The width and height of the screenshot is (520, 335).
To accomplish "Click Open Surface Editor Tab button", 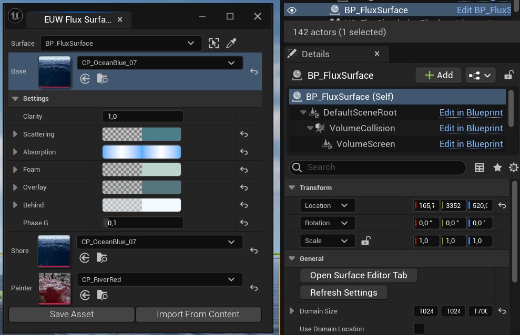I will [359, 275].
